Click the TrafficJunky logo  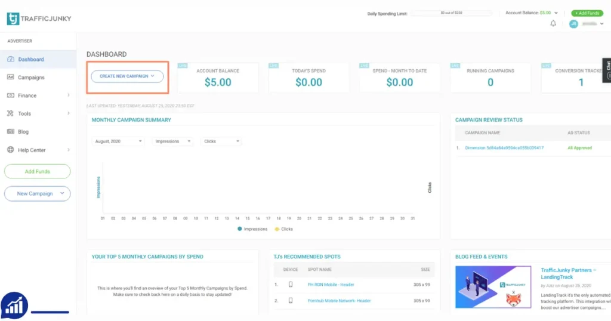coord(39,18)
